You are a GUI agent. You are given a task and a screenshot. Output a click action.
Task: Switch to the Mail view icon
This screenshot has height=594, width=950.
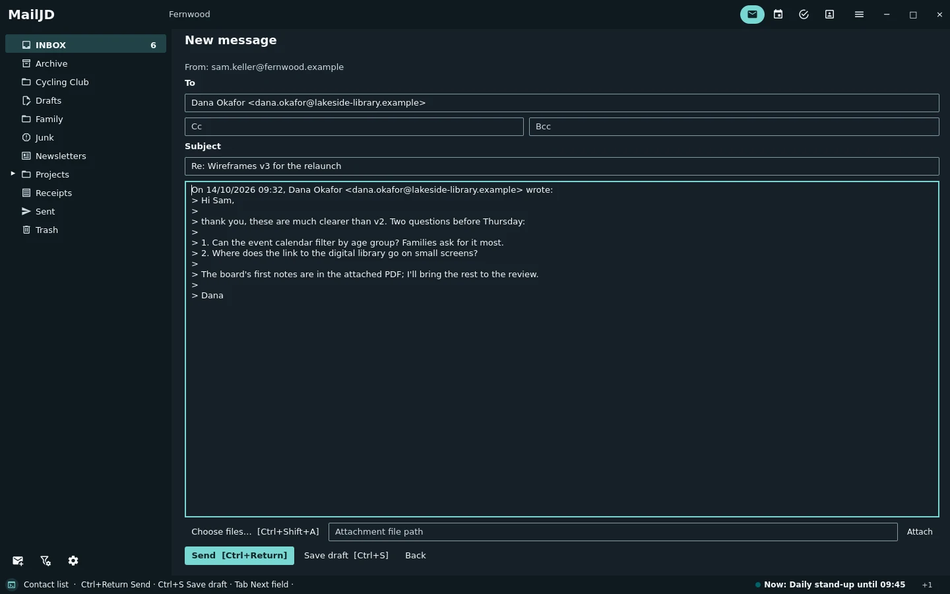(752, 15)
